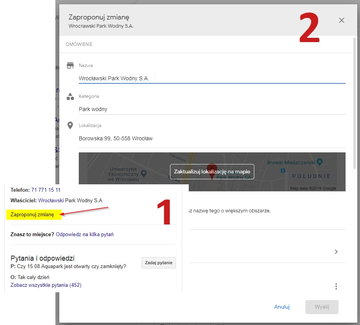Click the location pin icon beside Lokalizacja
Viewport: 360px width, 325px height.
[x=70, y=125]
